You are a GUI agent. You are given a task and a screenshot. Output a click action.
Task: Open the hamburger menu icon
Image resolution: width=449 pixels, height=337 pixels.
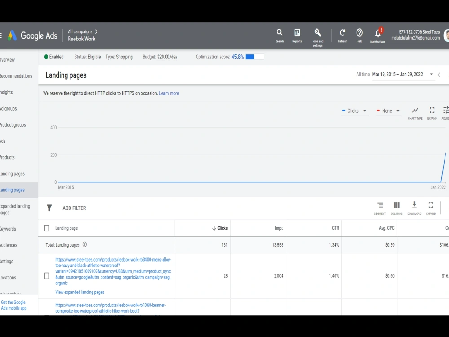coord(1,35)
